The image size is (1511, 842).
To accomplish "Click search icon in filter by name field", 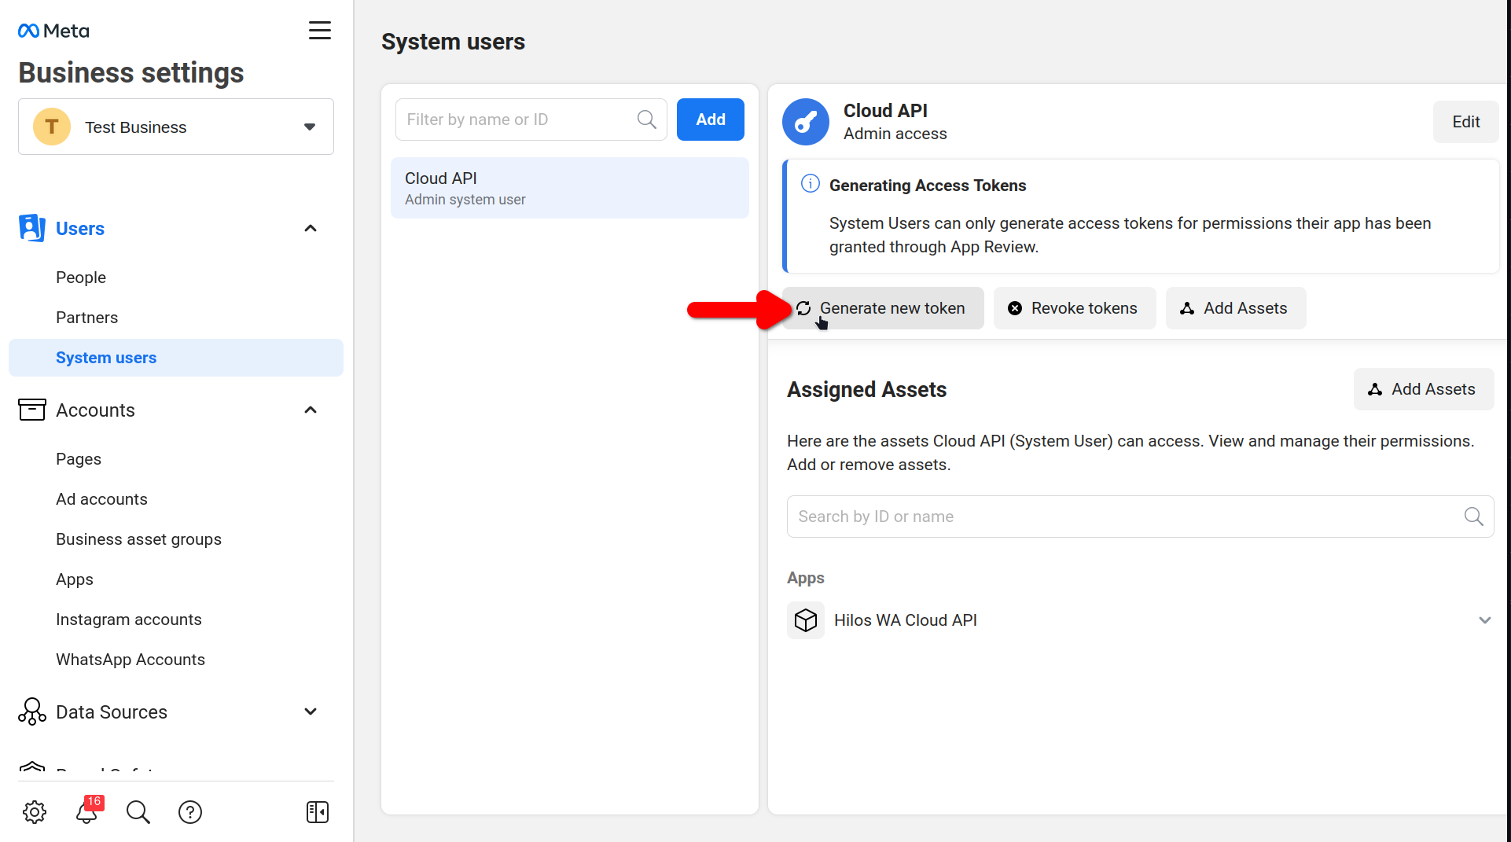I will (x=647, y=119).
